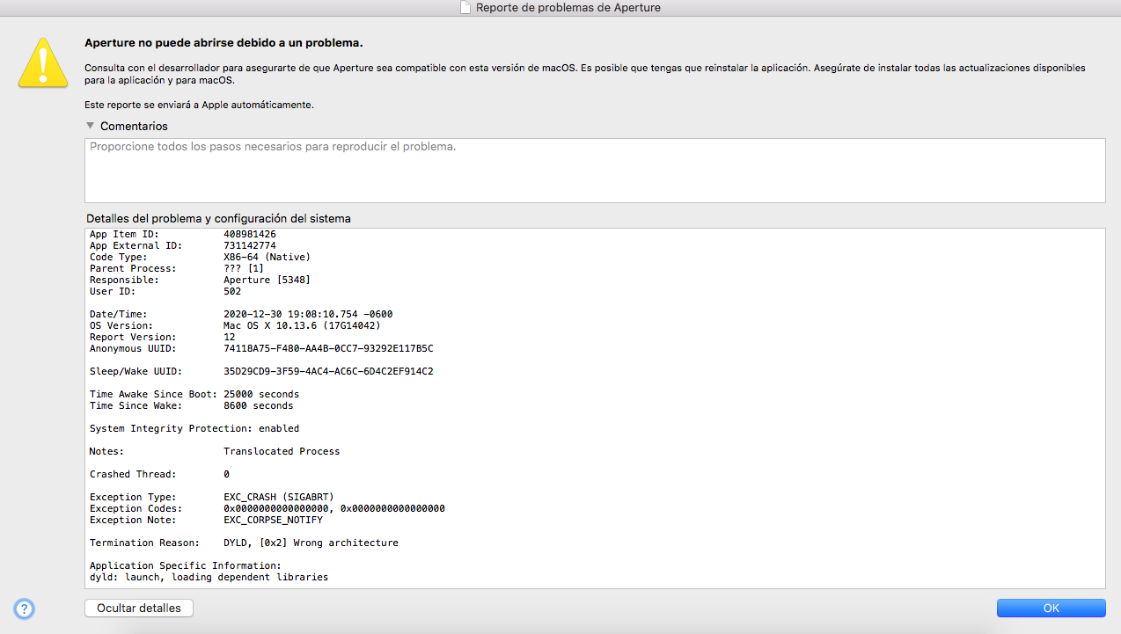Image resolution: width=1121 pixels, height=634 pixels.
Task: Click the System Integrity Protection: enabled line
Action: 194,429
